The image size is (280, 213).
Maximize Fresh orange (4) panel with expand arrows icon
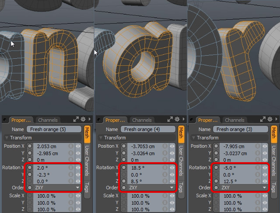(x=170, y=119)
